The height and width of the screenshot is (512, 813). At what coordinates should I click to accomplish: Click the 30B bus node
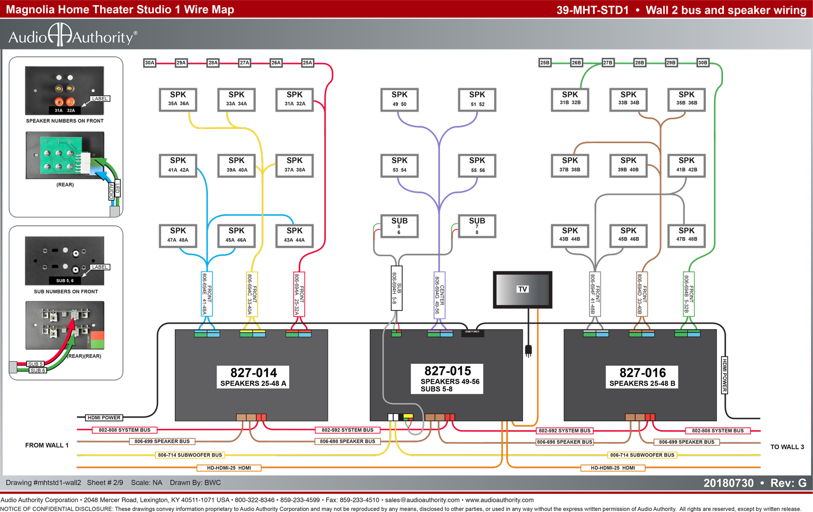(x=703, y=63)
